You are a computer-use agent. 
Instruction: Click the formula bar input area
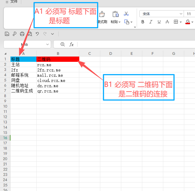tap(136, 44)
